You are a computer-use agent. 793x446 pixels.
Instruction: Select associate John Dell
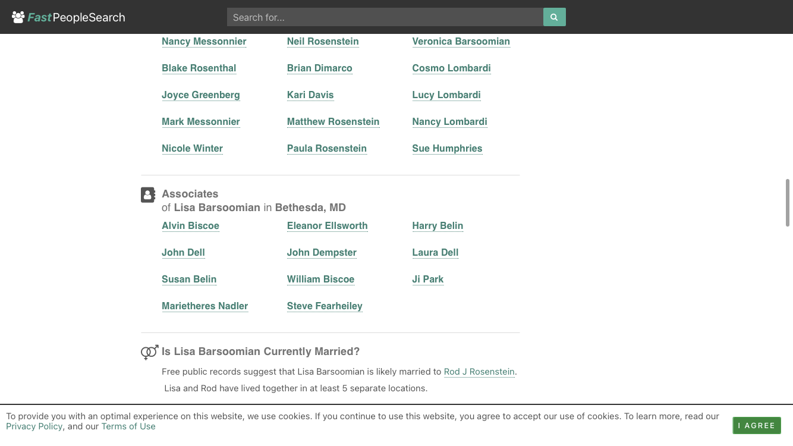tap(183, 252)
